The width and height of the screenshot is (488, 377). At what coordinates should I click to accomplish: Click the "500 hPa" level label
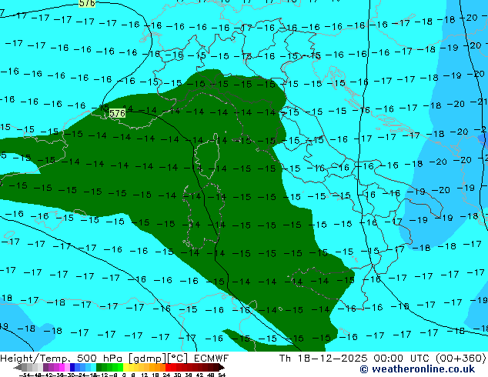[101, 358]
